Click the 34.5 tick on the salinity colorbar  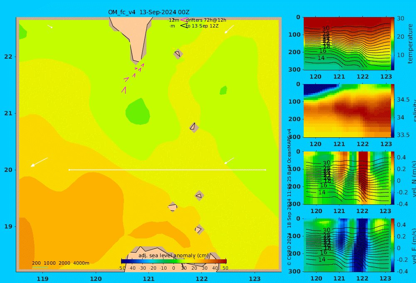[x=403, y=99]
